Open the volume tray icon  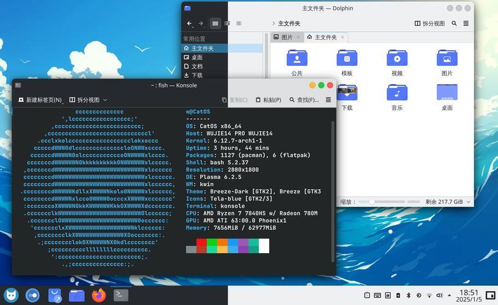[x=439, y=295]
